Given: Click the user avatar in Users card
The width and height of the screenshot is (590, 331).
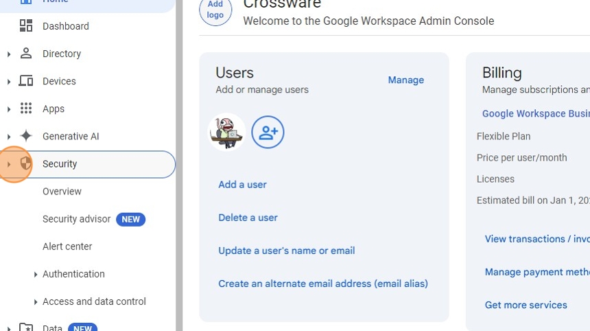Looking at the screenshot, I should (226, 132).
